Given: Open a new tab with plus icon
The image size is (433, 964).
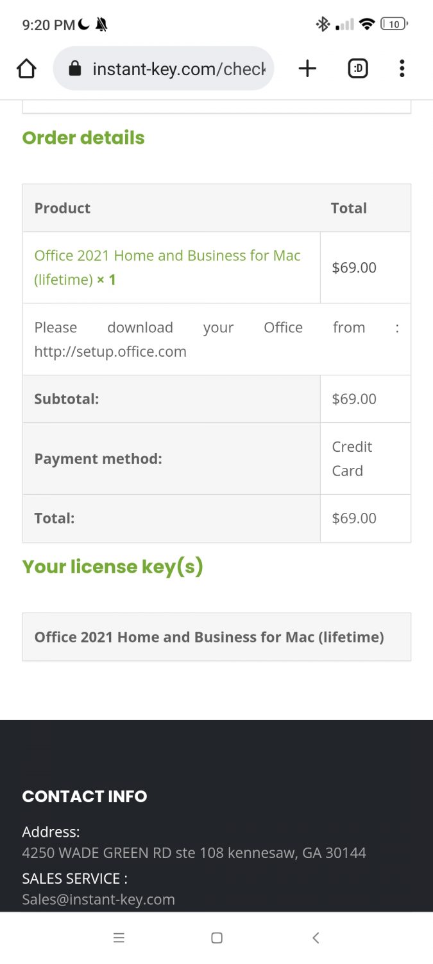Looking at the screenshot, I should [308, 69].
